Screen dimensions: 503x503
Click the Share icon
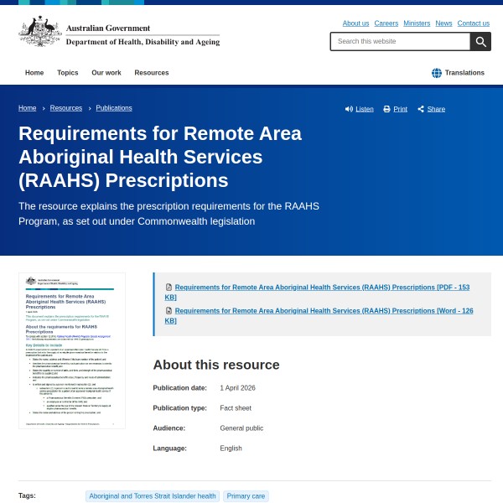(x=421, y=109)
